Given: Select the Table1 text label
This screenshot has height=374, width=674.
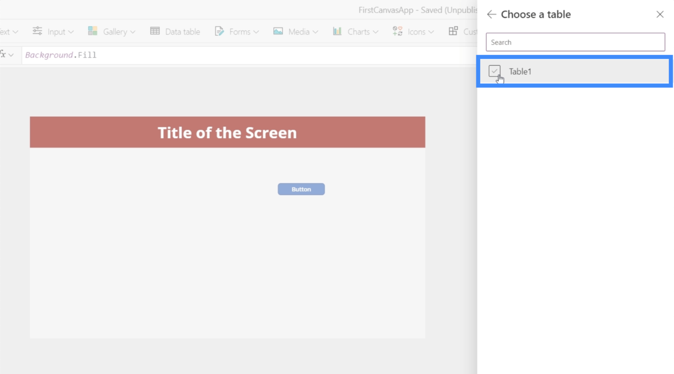Looking at the screenshot, I should point(520,71).
